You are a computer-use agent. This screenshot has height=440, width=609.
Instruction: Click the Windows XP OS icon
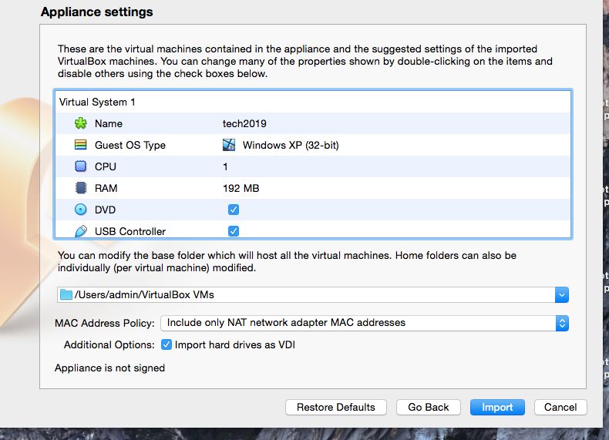(x=229, y=145)
